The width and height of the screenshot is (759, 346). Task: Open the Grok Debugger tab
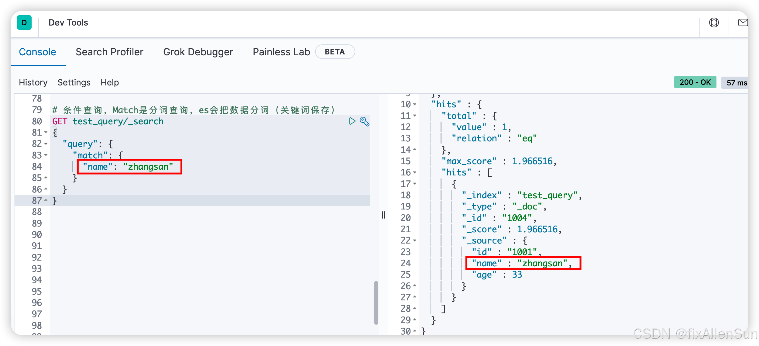click(198, 52)
